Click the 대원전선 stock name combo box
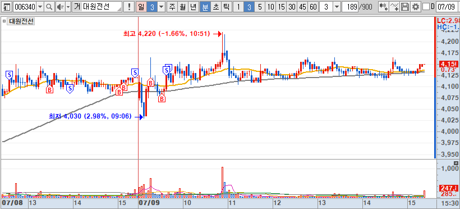The width and height of the screenshot is (460, 209). (98, 7)
